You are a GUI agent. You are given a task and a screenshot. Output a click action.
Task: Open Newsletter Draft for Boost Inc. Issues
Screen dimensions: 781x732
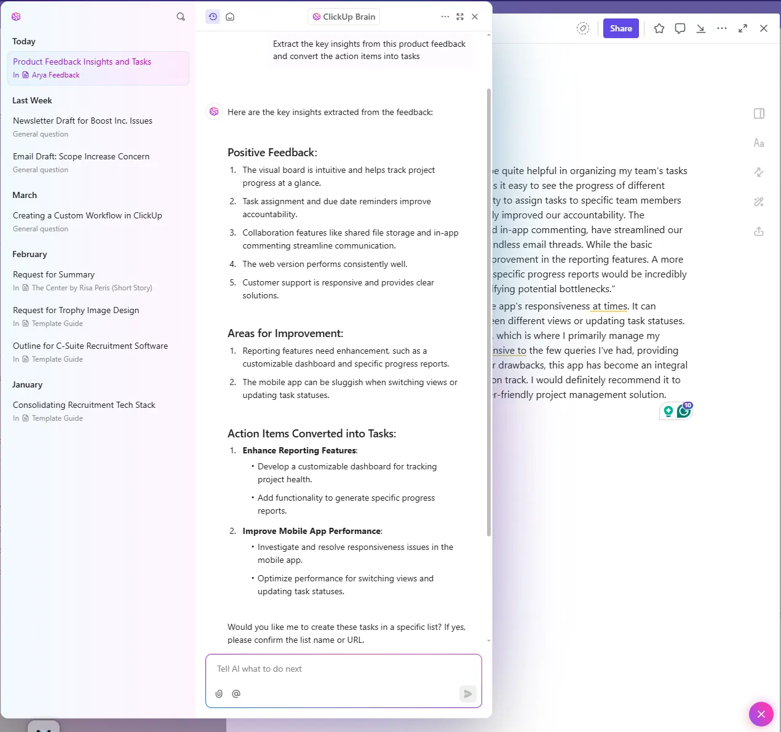click(98, 127)
